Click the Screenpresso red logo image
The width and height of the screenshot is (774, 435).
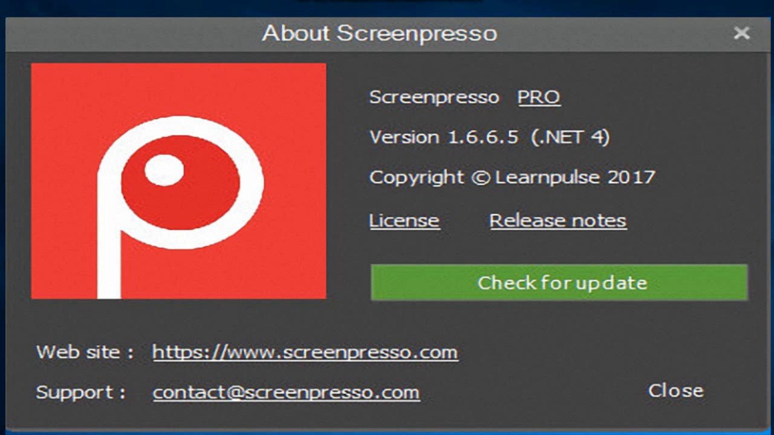click(x=178, y=181)
